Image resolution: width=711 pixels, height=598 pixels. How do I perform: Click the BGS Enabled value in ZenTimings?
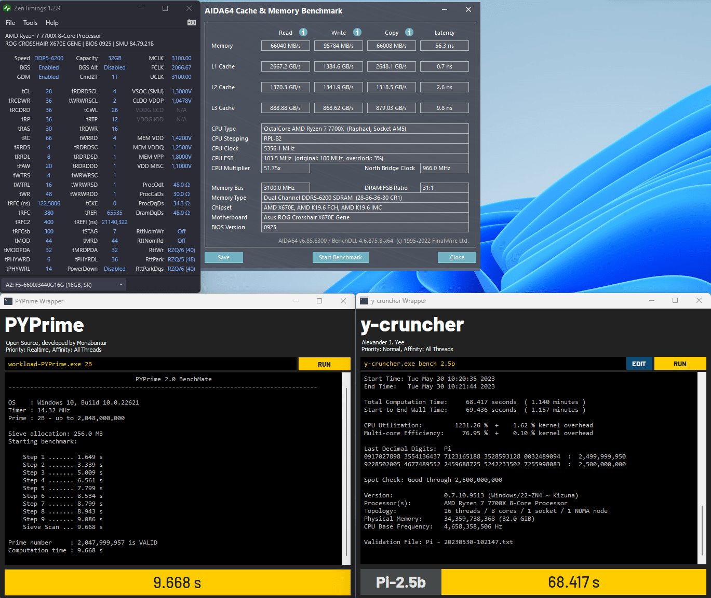click(49, 67)
